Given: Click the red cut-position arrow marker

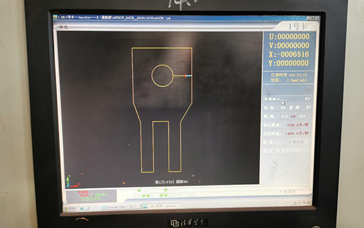Looking at the screenshot, I should [x=185, y=76].
